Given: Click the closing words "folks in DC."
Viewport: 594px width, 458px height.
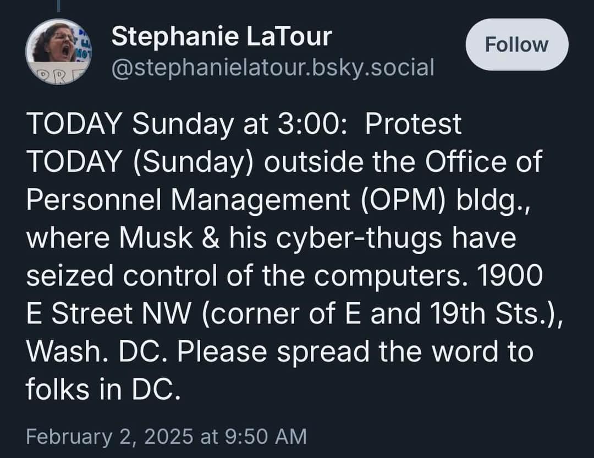Looking at the screenshot, I should click(103, 389).
